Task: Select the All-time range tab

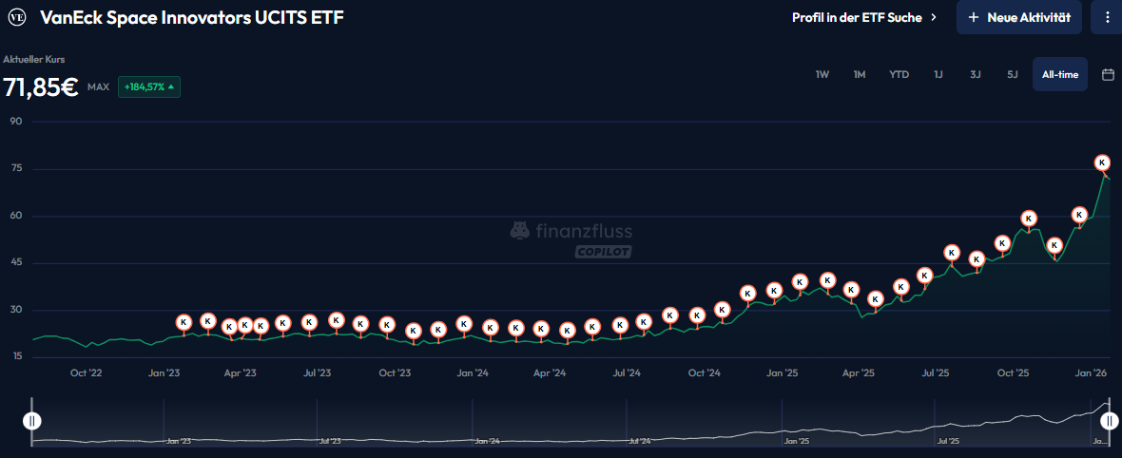Action: point(1060,75)
